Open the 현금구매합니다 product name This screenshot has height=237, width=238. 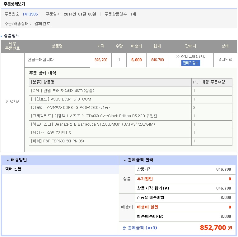pos(40,60)
